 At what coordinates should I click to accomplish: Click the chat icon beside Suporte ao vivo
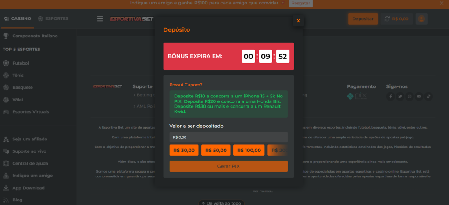click(x=6, y=151)
